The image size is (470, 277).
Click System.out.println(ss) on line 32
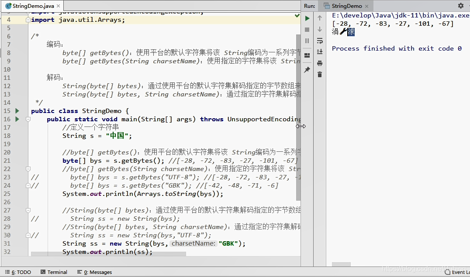click(107, 252)
